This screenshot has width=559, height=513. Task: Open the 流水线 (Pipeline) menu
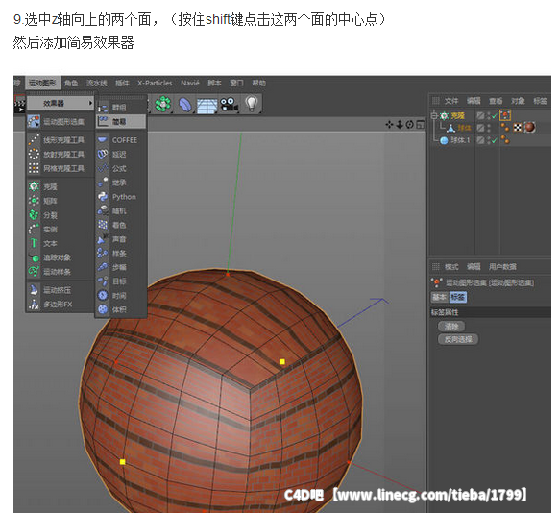(x=97, y=83)
